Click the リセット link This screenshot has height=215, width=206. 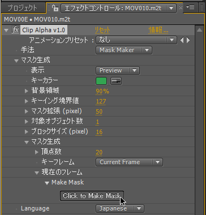102,30
